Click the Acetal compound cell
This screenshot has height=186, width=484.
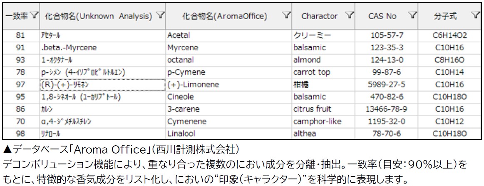[x=229, y=35]
